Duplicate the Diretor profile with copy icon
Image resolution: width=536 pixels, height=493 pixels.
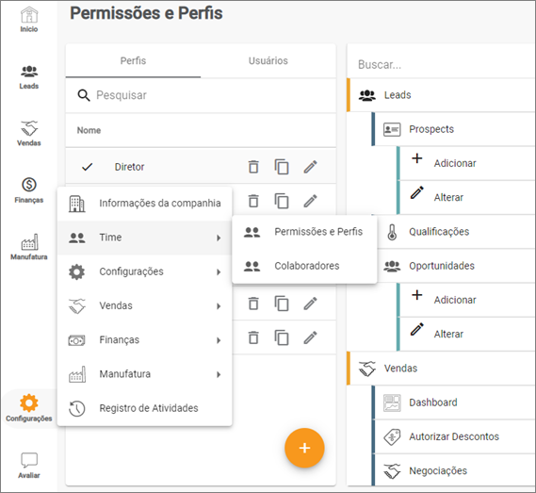(282, 167)
